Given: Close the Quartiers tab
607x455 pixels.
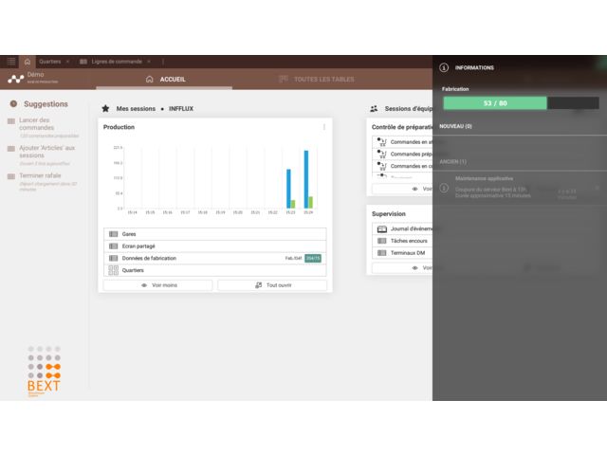Looking at the screenshot, I should (x=68, y=62).
